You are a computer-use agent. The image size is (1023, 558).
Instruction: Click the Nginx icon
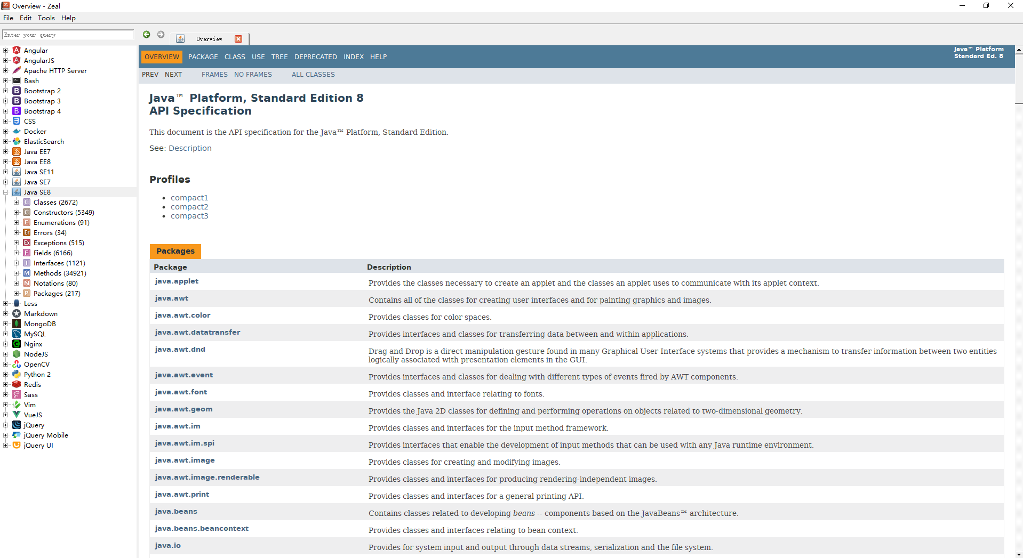(17, 344)
